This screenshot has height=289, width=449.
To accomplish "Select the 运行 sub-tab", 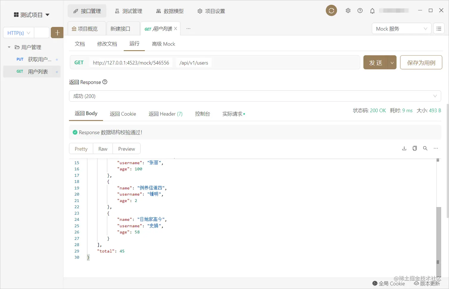I will coord(134,44).
